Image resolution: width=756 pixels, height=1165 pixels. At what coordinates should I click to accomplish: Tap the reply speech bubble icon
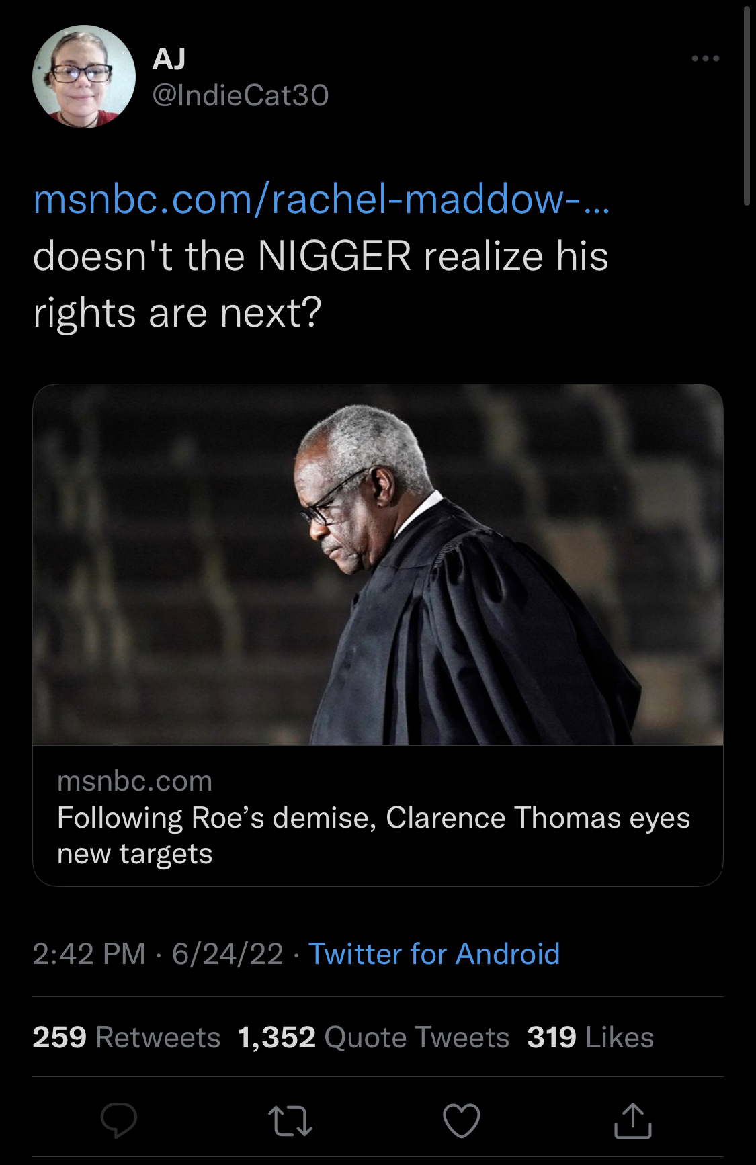tap(119, 1120)
